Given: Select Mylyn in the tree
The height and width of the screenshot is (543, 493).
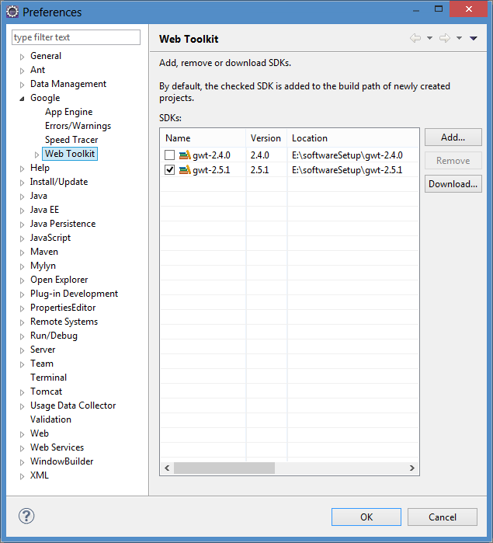Looking at the screenshot, I should click(43, 266).
